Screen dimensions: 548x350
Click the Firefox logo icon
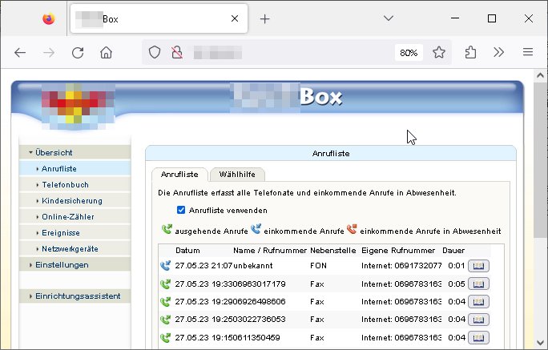[49, 18]
